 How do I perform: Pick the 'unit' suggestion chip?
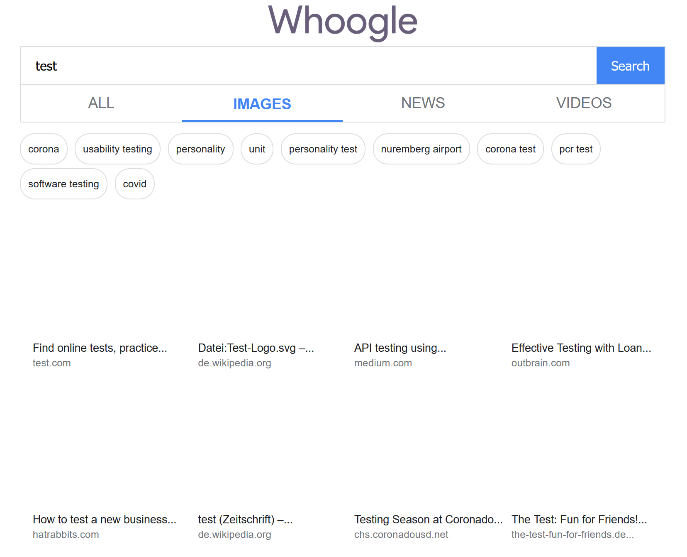tap(257, 149)
